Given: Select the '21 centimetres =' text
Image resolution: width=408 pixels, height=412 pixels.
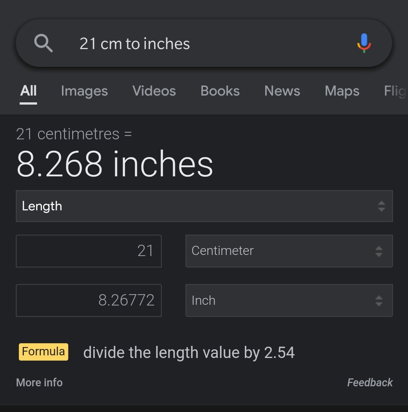Looking at the screenshot, I should pos(74,134).
